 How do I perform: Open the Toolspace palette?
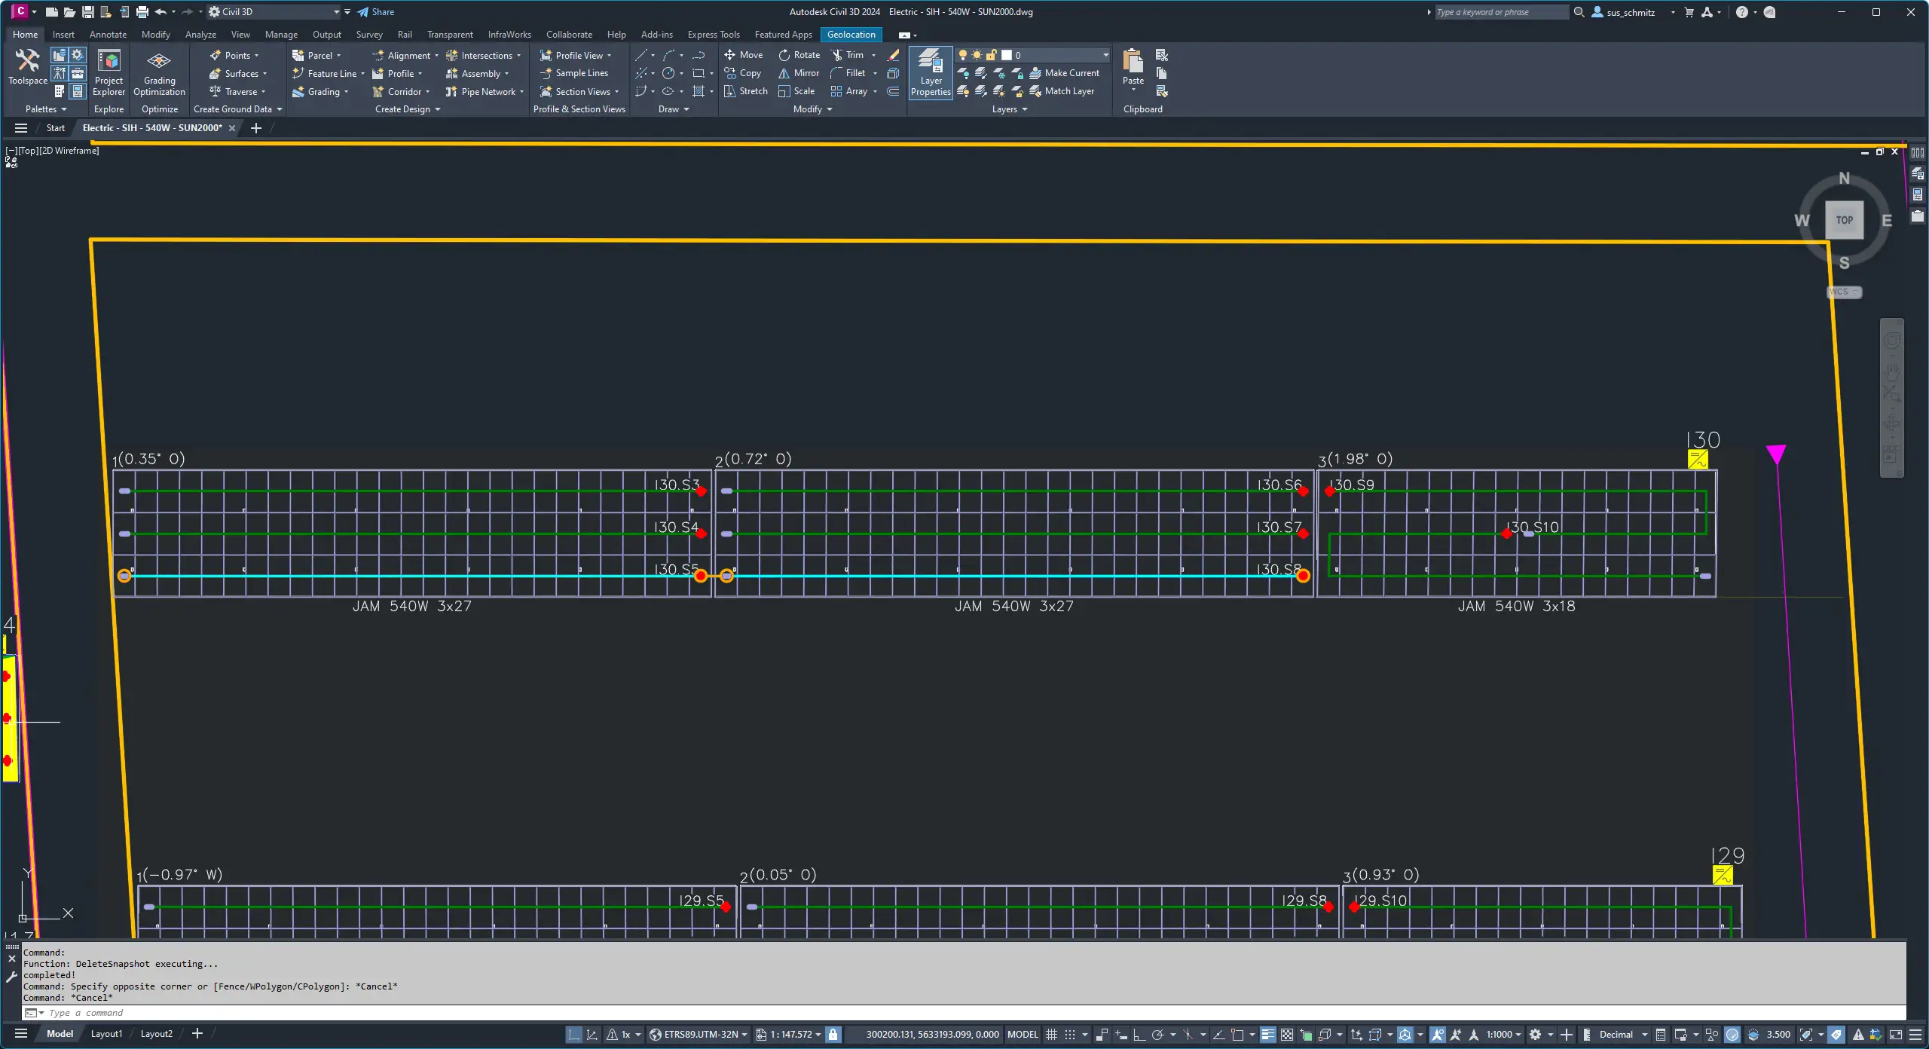click(27, 66)
